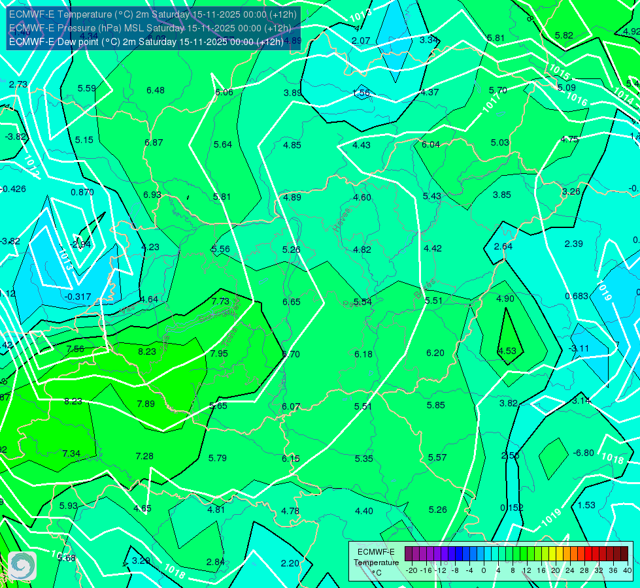
Task: Click the 1016 isobar label
Action: point(577,99)
